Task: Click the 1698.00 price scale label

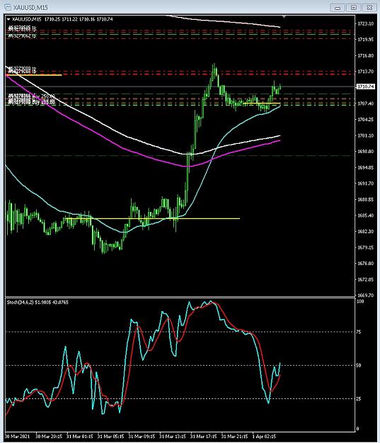Action: click(365, 152)
